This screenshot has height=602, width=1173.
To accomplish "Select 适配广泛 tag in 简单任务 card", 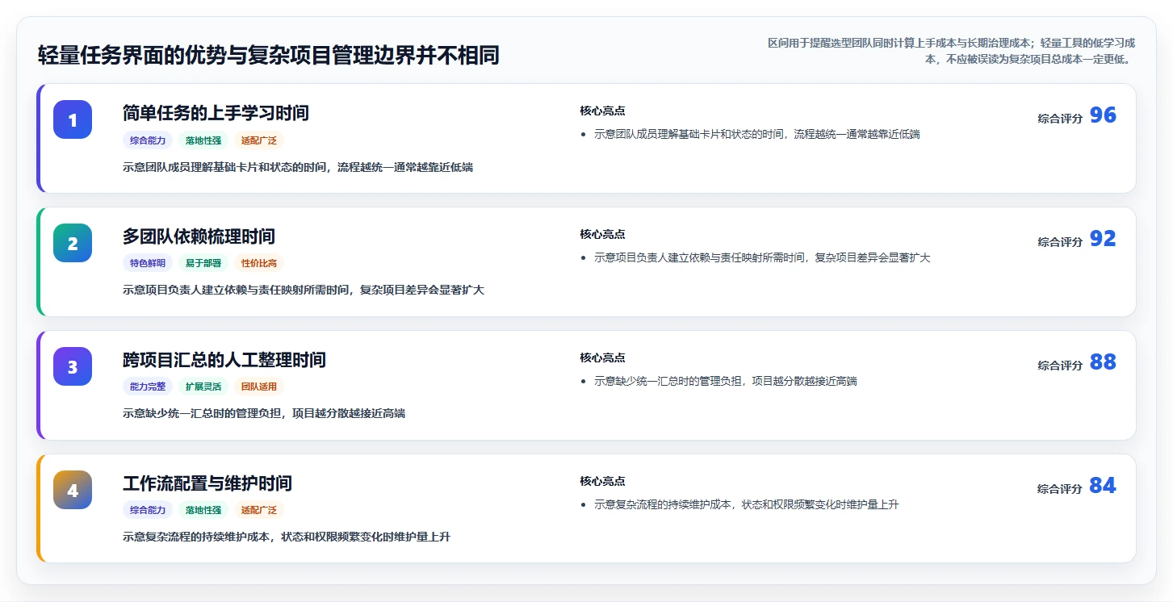I will coord(259,140).
